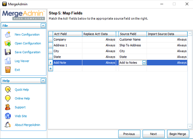Screen dimensions: 193x139
Task: Open the Add to Notes dropdown arrow
Action: click(x=144, y=62)
